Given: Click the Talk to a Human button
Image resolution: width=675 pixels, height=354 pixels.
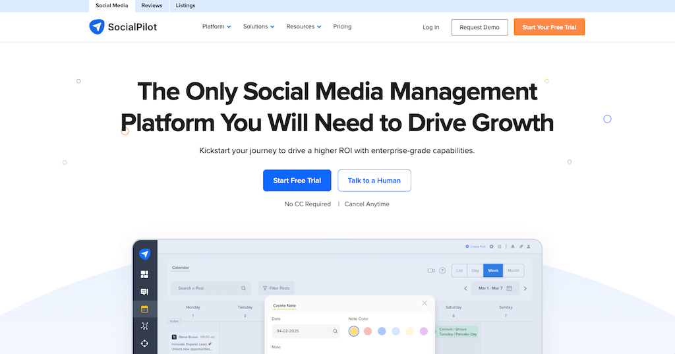Looking at the screenshot, I should pos(374,181).
